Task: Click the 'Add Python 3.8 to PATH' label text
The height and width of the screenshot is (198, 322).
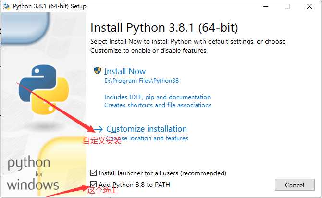Action: pos(134,185)
